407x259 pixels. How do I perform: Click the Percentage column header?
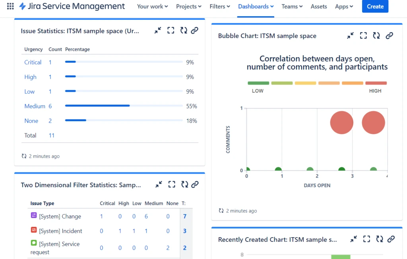[78, 49]
